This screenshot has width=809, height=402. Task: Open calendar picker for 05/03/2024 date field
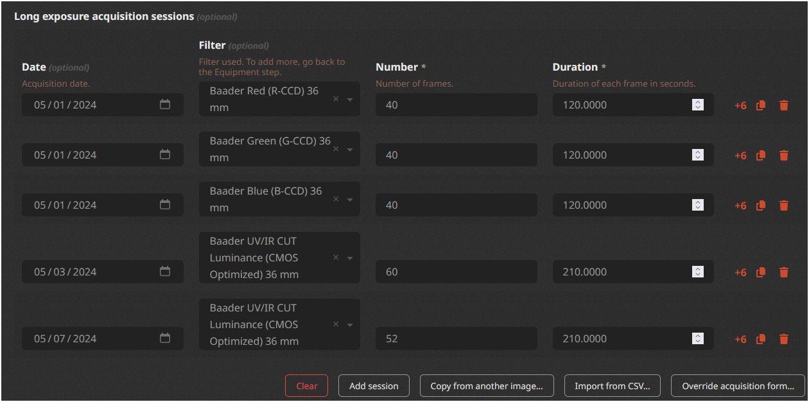click(165, 272)
